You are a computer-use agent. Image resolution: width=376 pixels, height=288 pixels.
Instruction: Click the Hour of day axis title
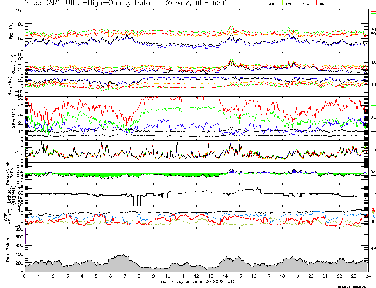pyautogui.click(x=196, y=282)
